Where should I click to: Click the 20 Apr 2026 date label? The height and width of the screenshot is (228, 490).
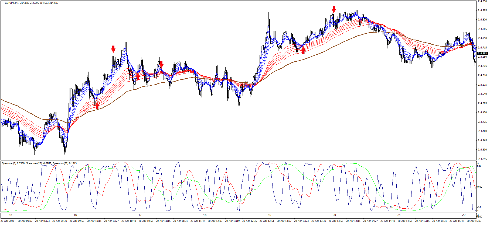coord(8,221)
